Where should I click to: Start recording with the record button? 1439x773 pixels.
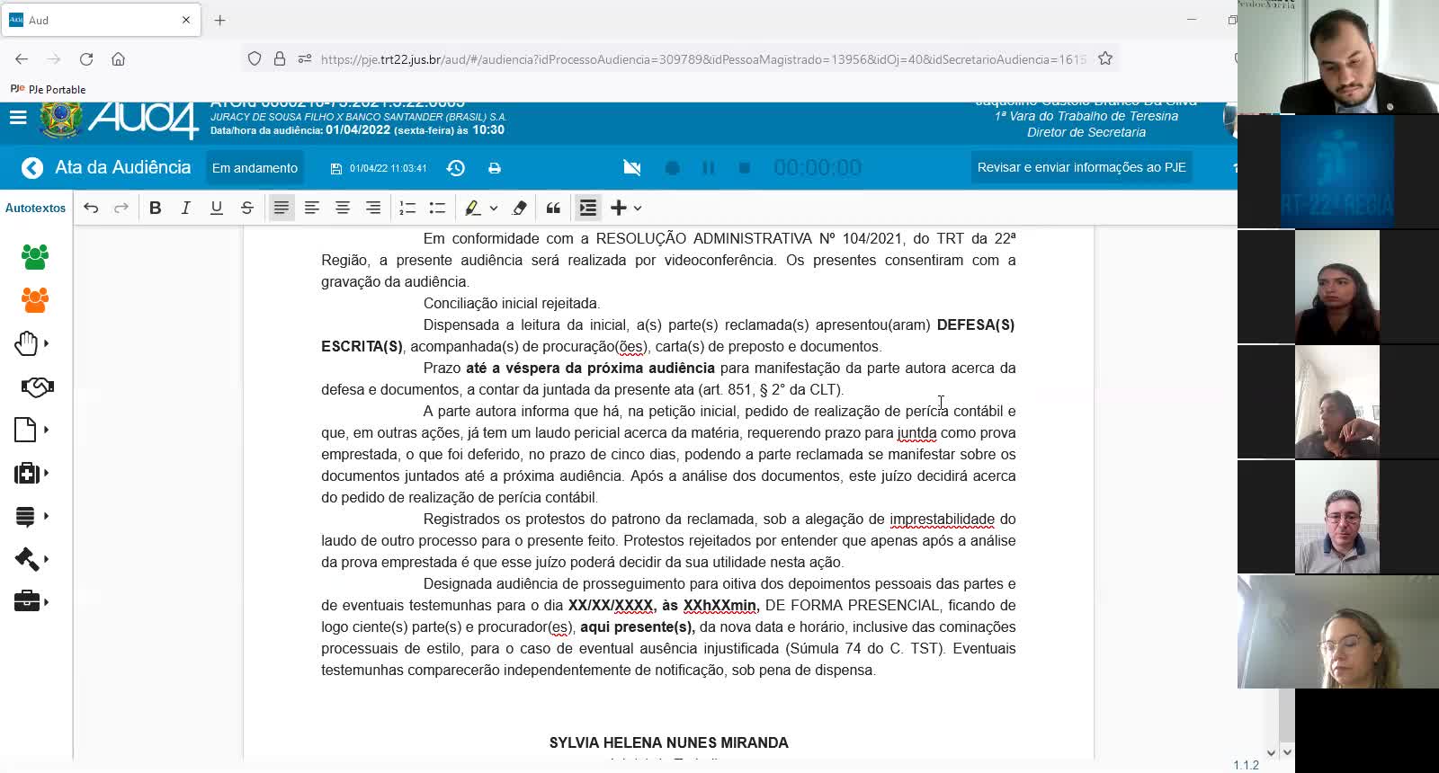(x=673, y=168)
